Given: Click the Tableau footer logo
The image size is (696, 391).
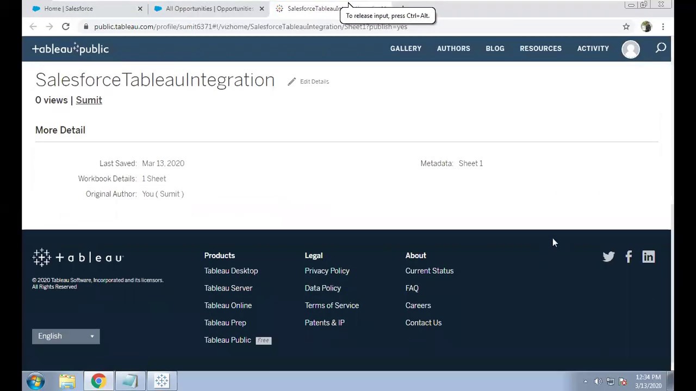Looking at the screenshot, I should click(78, 257).
